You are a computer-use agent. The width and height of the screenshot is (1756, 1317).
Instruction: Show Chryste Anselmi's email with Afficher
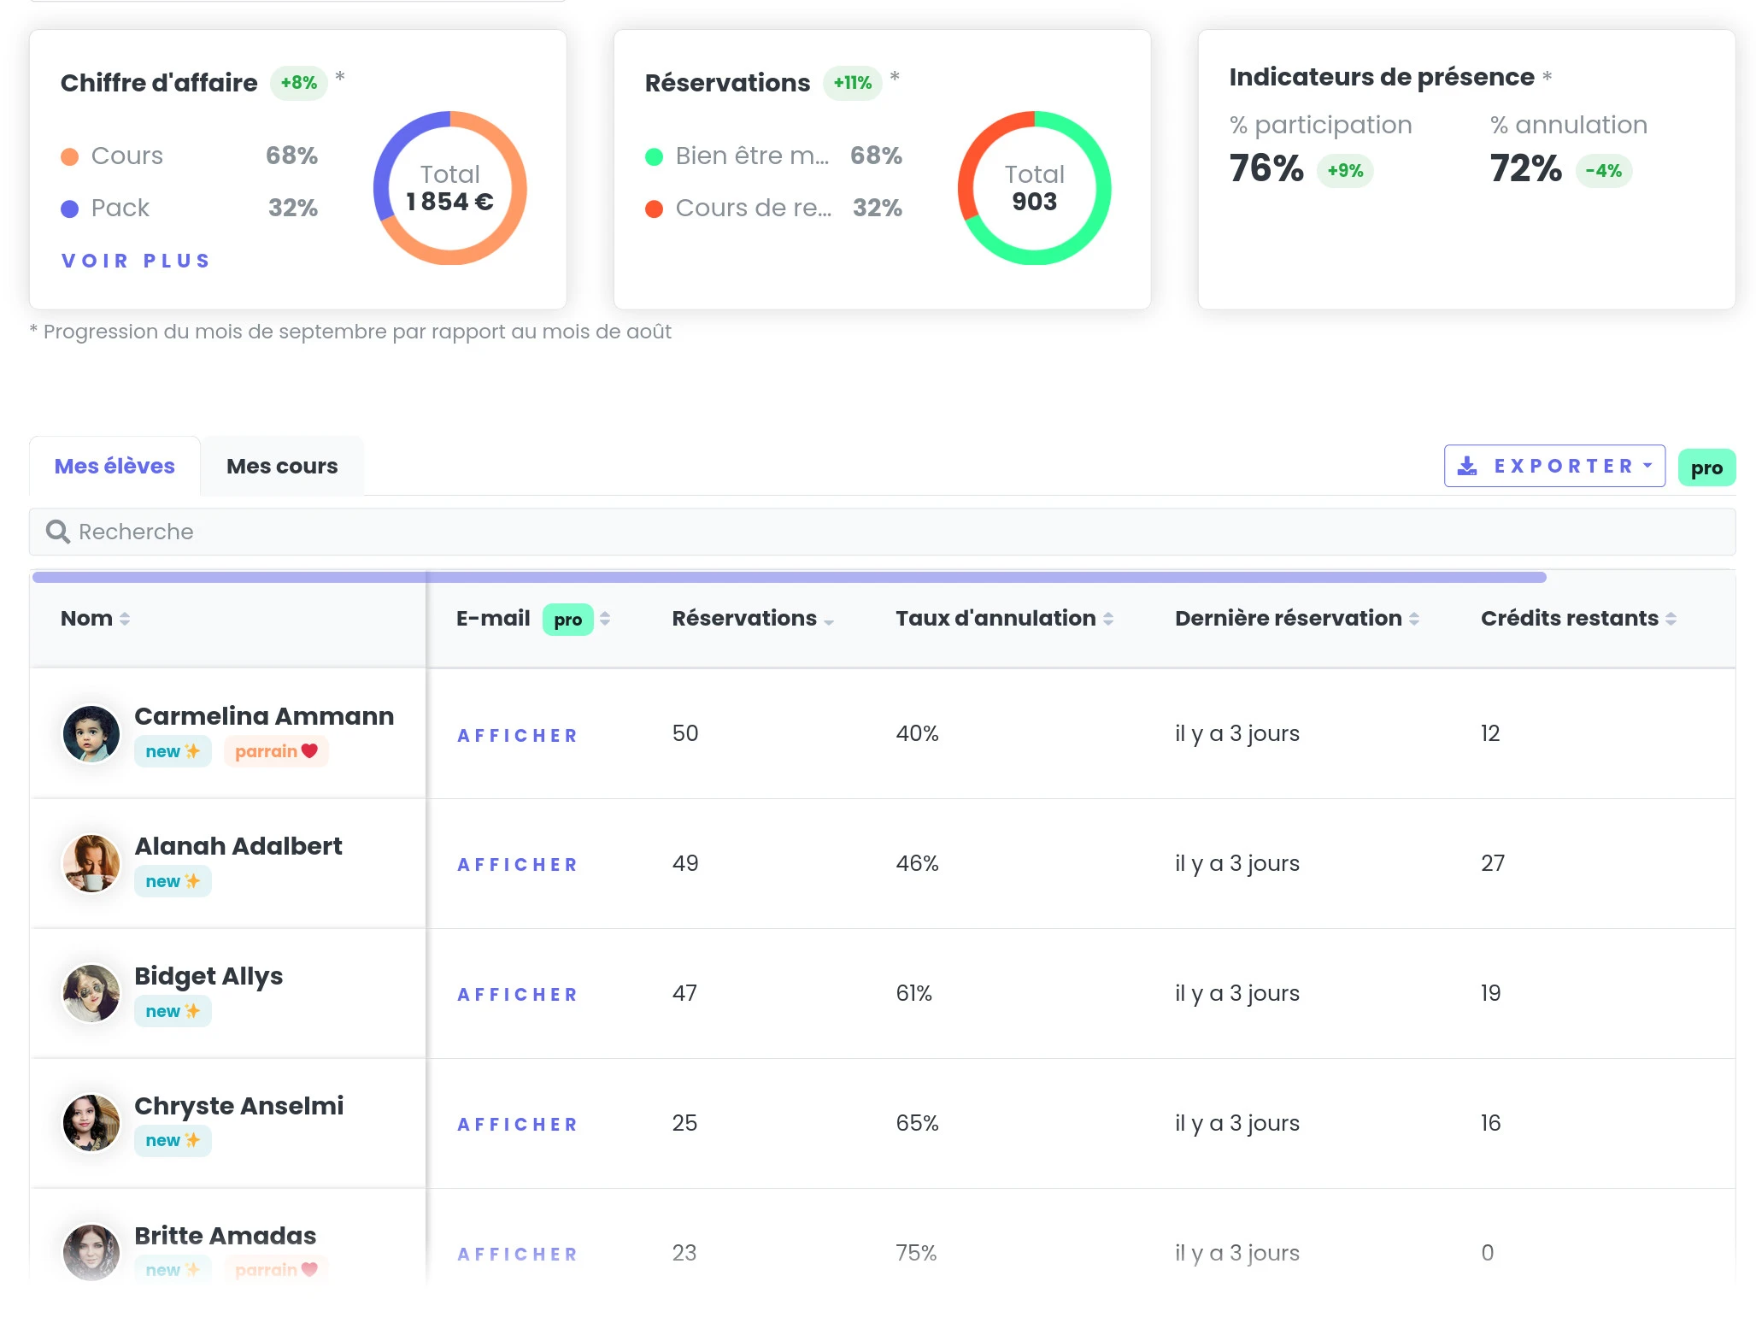518,1124
